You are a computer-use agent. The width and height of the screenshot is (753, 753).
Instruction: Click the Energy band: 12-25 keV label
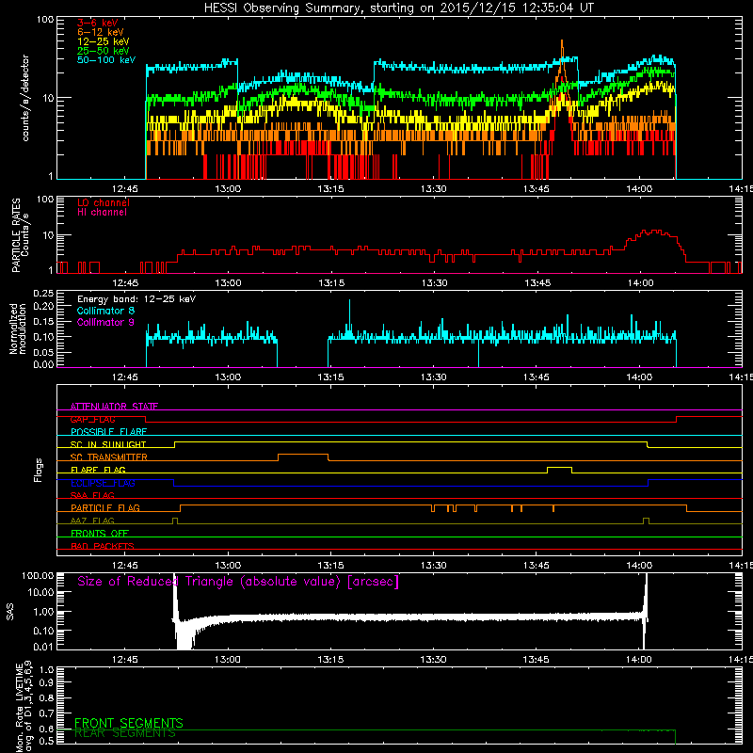click(x=136, y=299)
